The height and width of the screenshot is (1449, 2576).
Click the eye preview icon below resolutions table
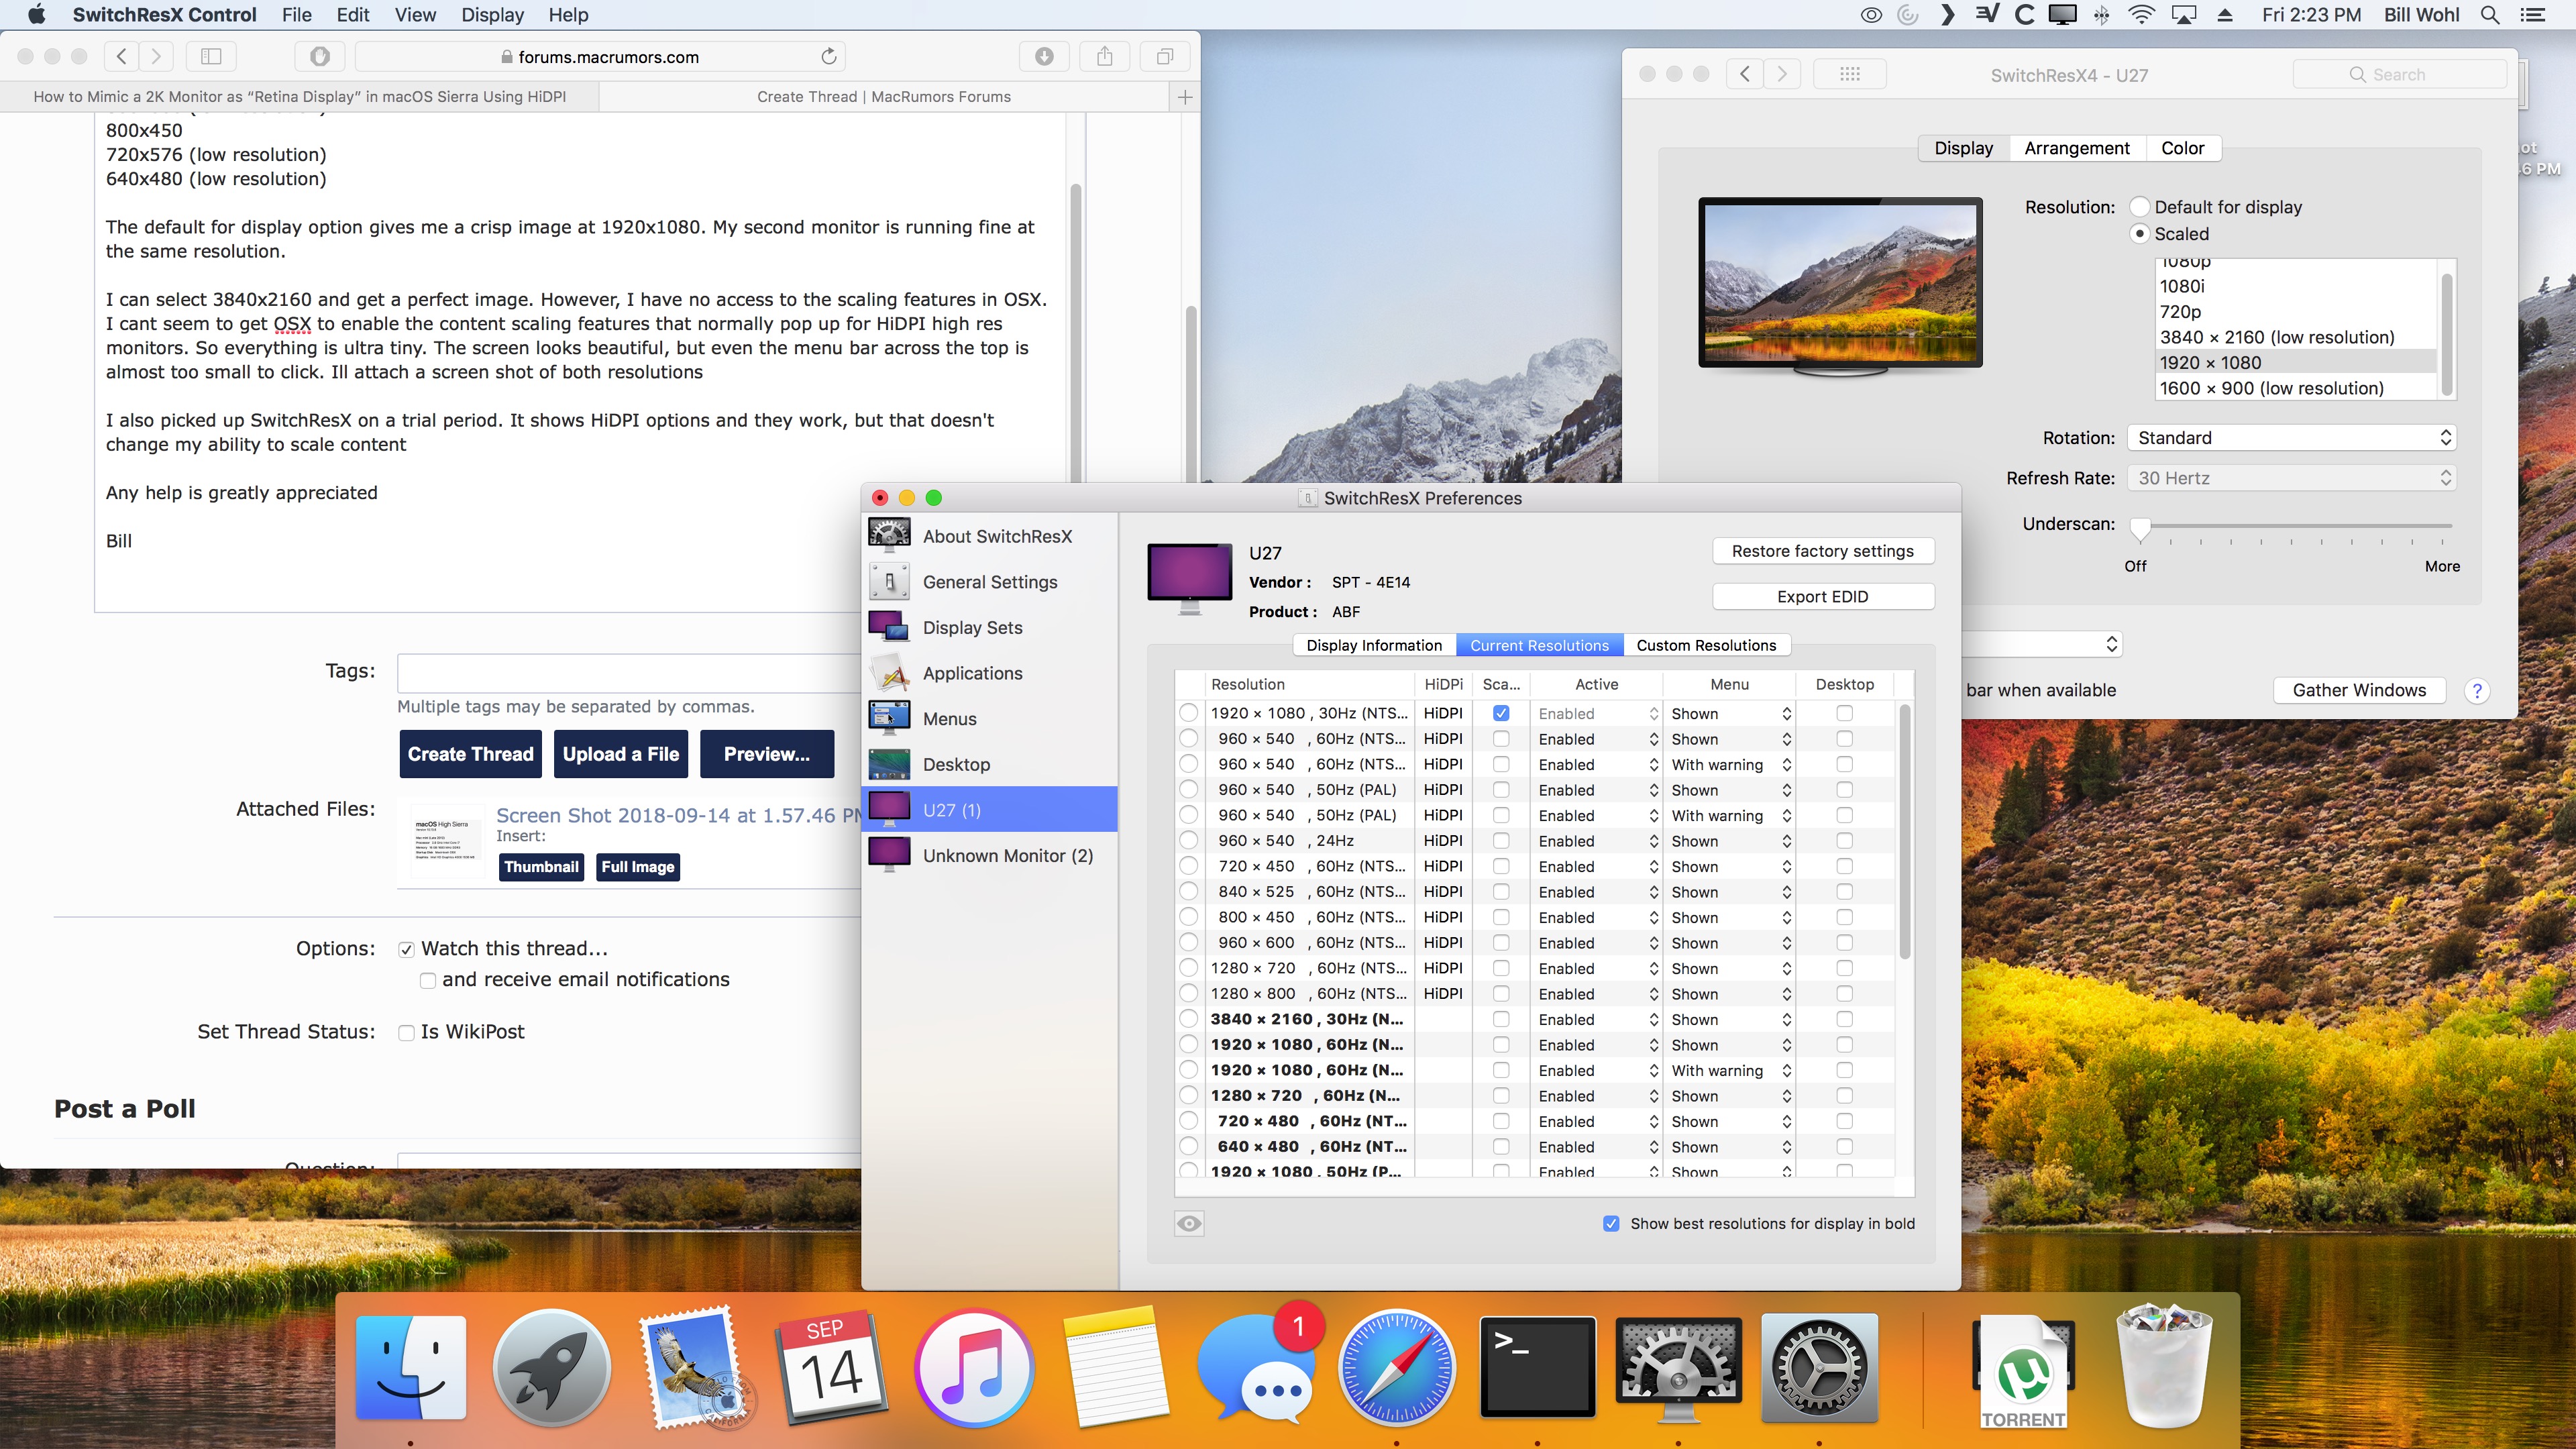click(x=1189, y=1223)
